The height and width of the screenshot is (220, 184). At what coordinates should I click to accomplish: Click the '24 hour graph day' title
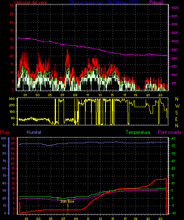pyautogui.click(x=104, y=2)
